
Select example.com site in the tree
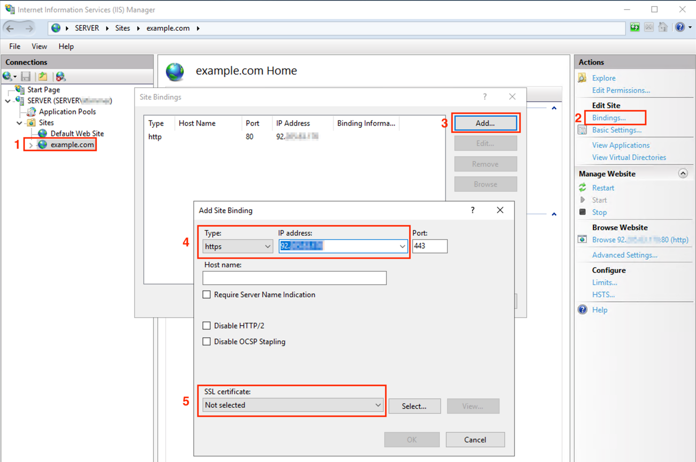pyautogui.click(x=72, y=145)
